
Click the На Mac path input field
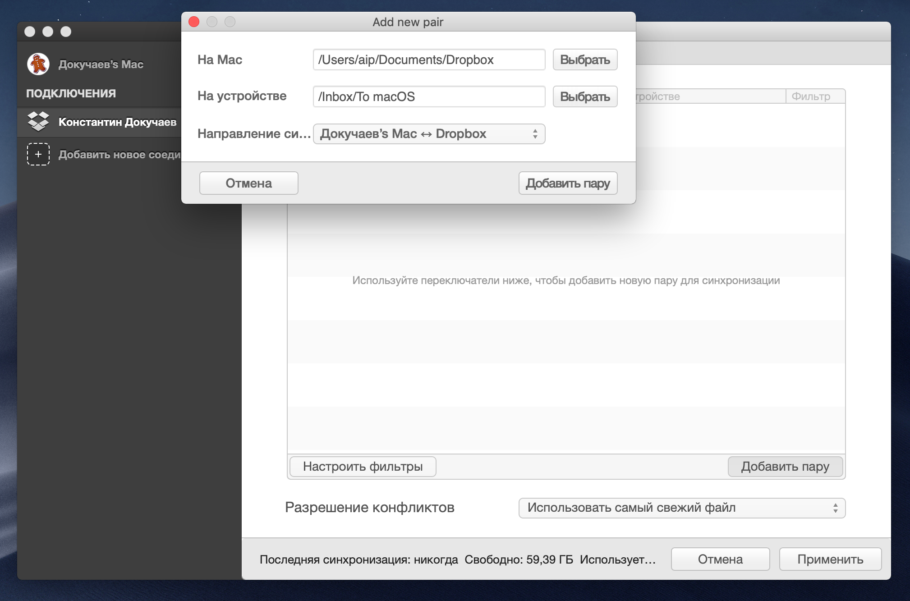[428, 60]
